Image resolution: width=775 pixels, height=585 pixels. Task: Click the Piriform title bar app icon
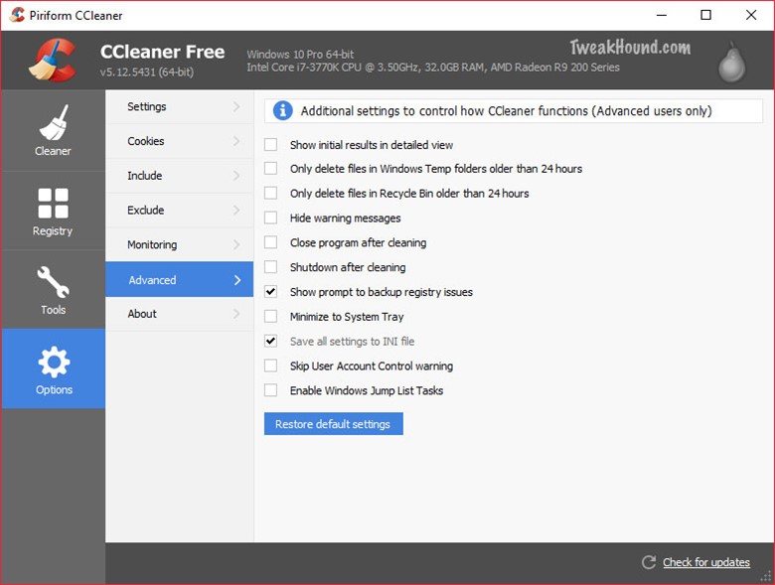(x=17, y=15)
